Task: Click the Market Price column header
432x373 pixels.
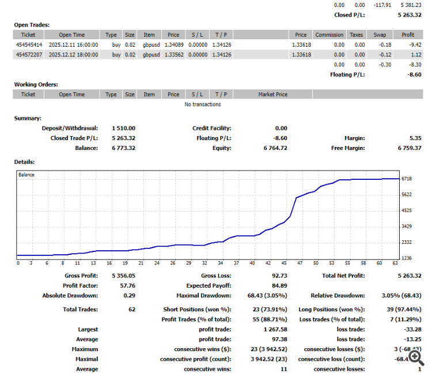Action: [273, 95]
